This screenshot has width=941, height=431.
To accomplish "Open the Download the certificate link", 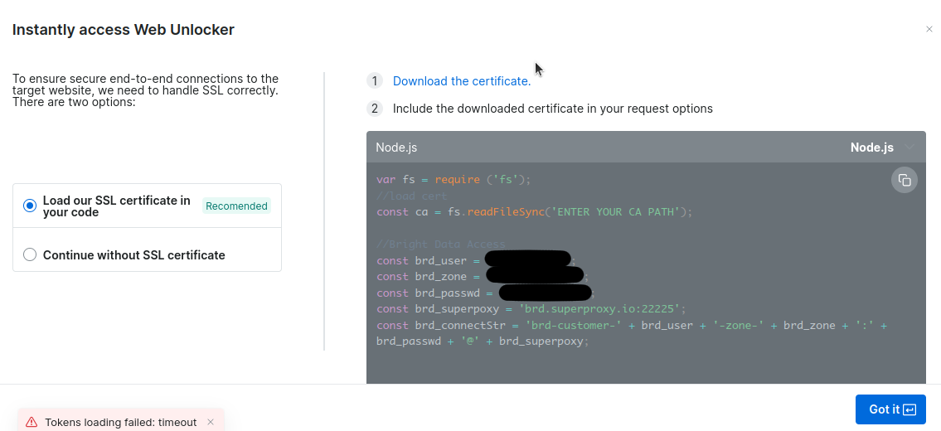I will (x=462, y=81).
